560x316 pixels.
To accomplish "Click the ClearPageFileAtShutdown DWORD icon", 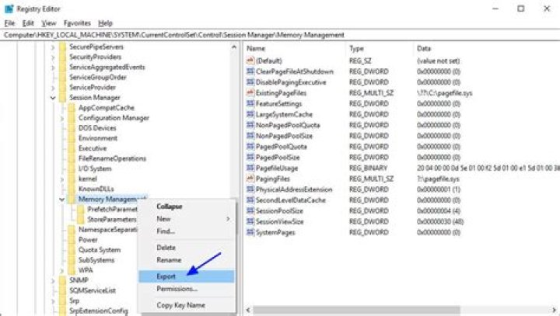I will click(250, 71).
